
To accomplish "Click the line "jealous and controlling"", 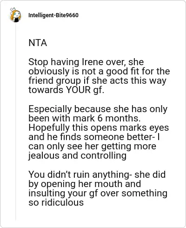I will [77, 155].
